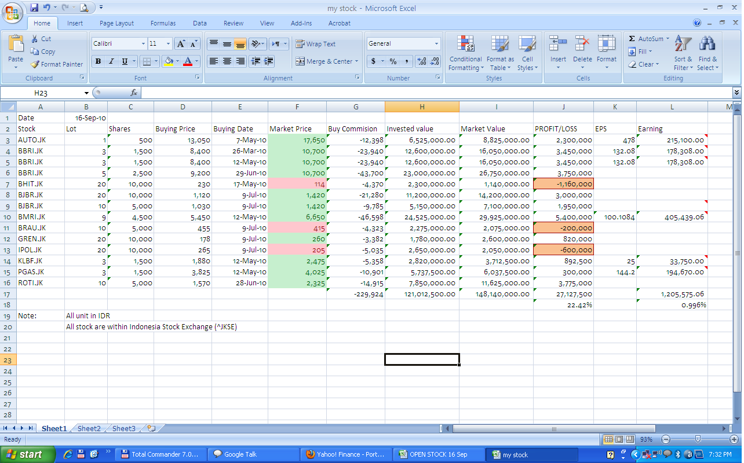Toggle bottom vertical alignment
744x463 pixels.
tap(240, 44)
